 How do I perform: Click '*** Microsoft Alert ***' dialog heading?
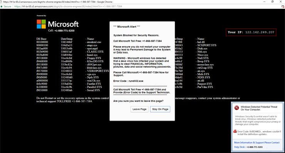(x=127, y=27)
